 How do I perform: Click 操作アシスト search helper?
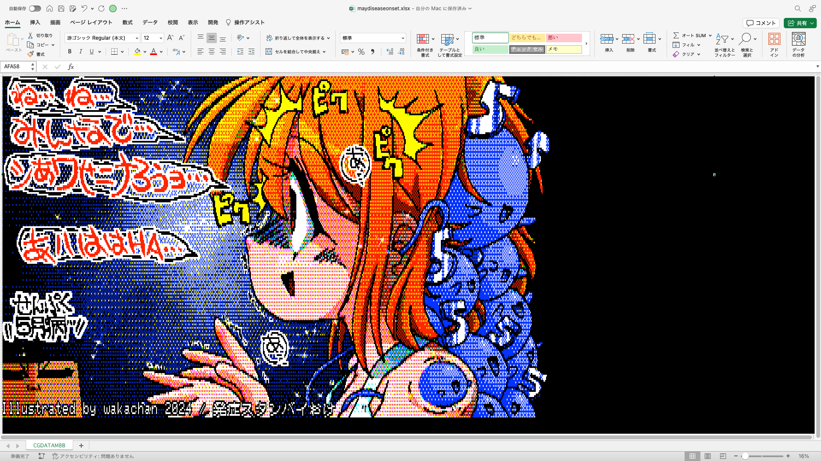click(x=245, y=23)
